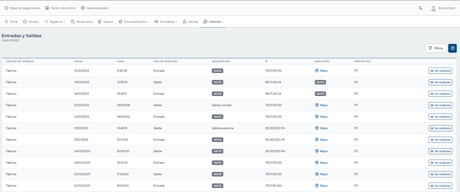The image size is (460, 192).
Task: Expand the Formación dropdown menu
Action: point(166,22)
